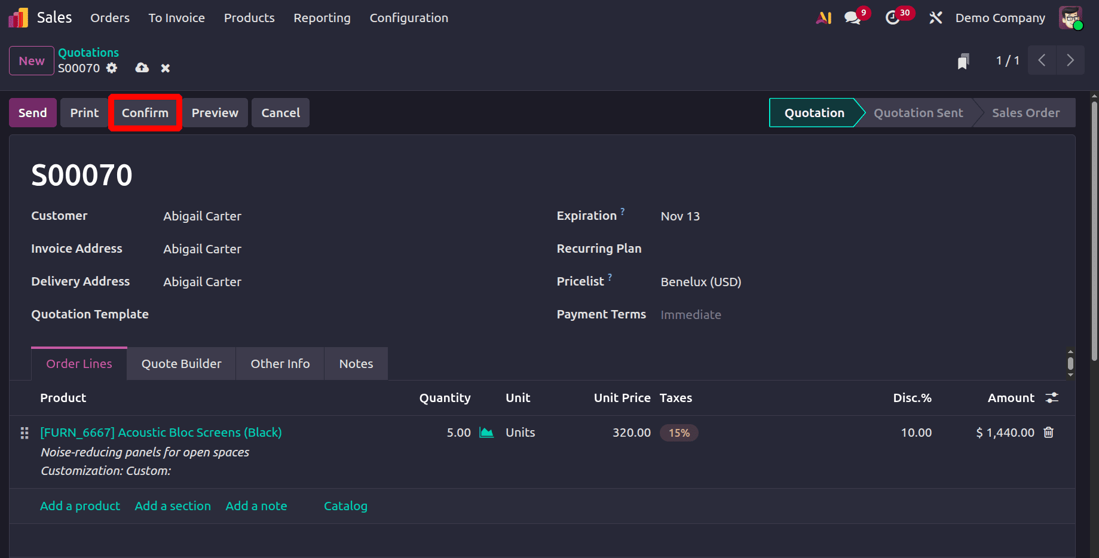This screenshot has height=558, width=1099.
Task: Save the record manually with cloud icon
Action: tap(142, 68)
